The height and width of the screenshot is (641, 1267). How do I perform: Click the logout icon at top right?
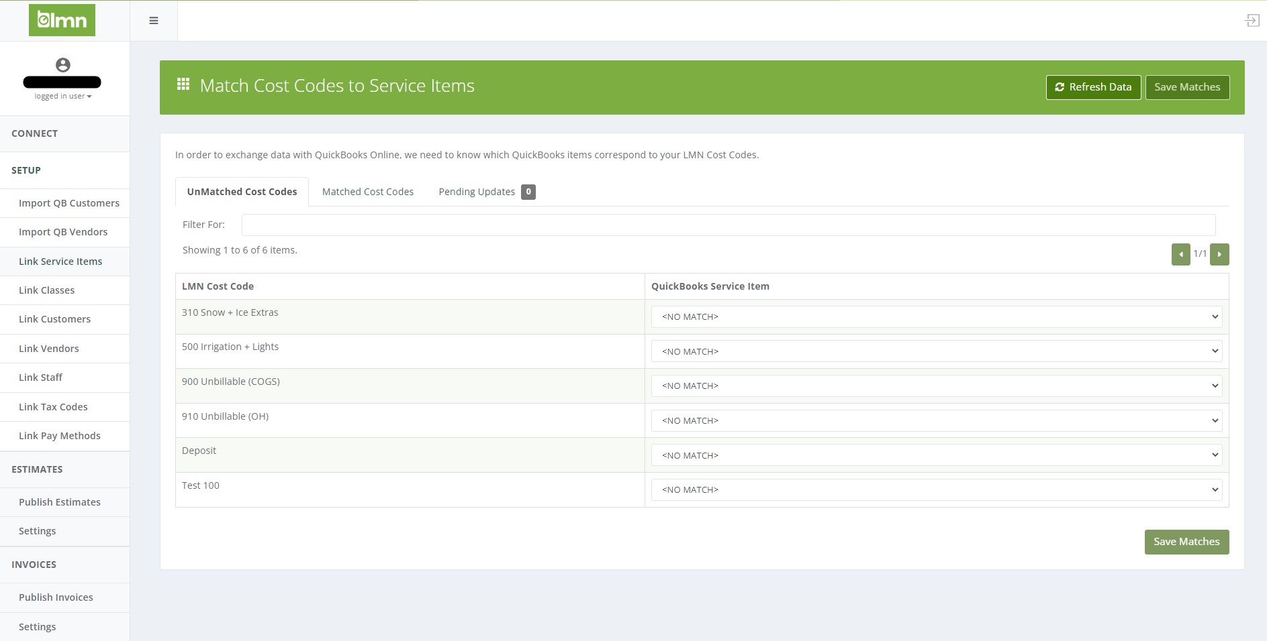(1252, 21)
